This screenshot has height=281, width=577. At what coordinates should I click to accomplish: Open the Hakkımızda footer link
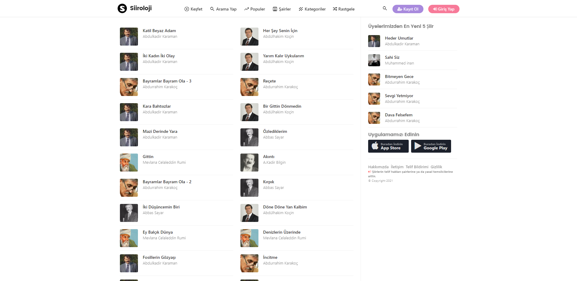378,167
